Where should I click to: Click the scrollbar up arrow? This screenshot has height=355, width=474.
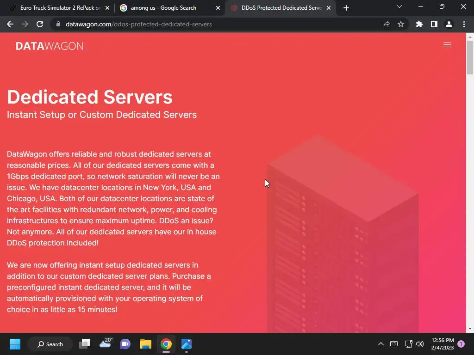click(470, 37)
